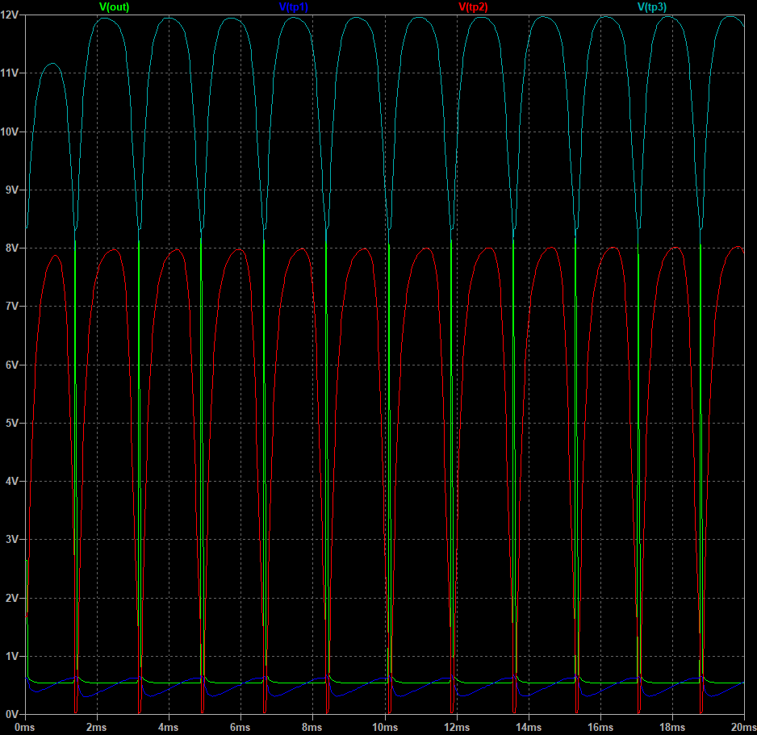The width and height of the screenshot is (757, 735).
Task: Select the cyan V(tp3) trace label
Action: click(x=652, y=7)
